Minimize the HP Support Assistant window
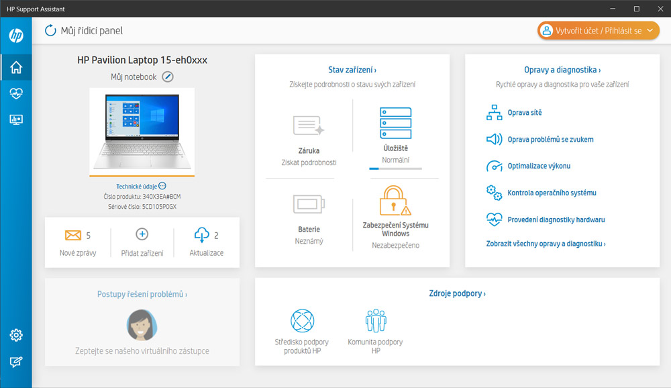Viewport: 671px width, 388px height. pos(613,9)
